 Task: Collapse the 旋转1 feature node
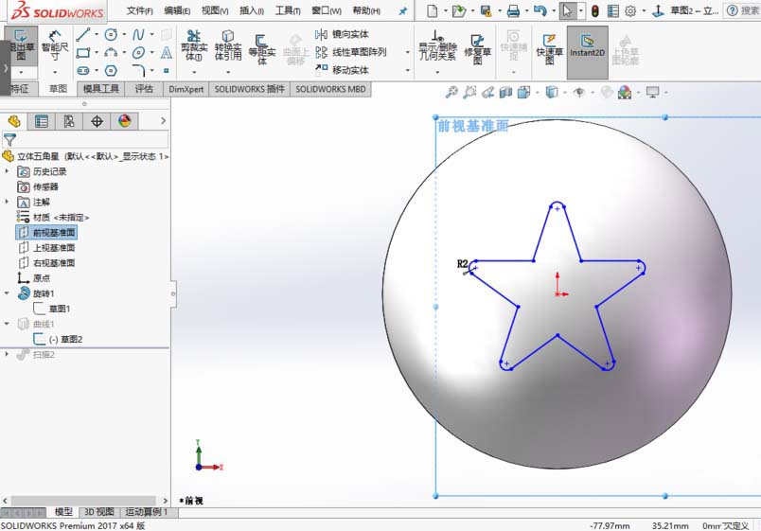coord(7,293)
